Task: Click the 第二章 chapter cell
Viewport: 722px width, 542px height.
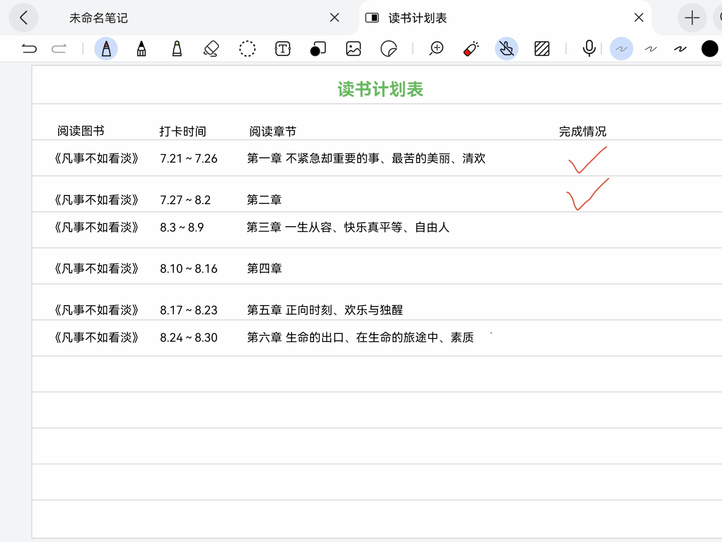Action: pos(264,200)
